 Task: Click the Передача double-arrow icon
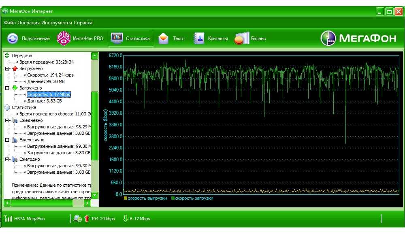[x=7, y=55]
